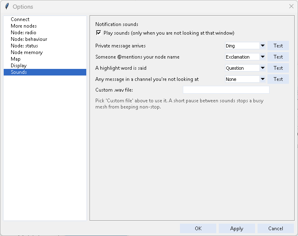Click the 'Pick Custom file above' hint text
The height and width of the screenshot is (236, 298).
179,104
